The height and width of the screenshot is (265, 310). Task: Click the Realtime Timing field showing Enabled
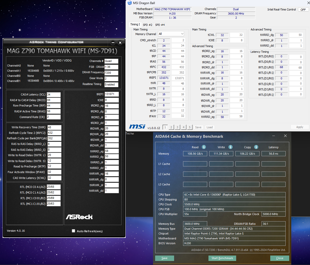pos(111,84)
